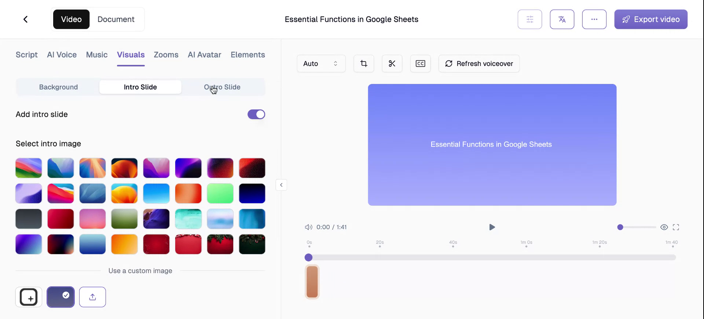Choose the colorful Sonoma hills intro image
This screenshot has height=319, width=704.
click(29, 168)
